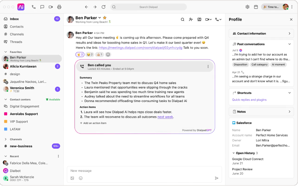The width and height of the screenshot is (298, 187).
Task: Collapse the Past conversations section
Action: point(289,44)
